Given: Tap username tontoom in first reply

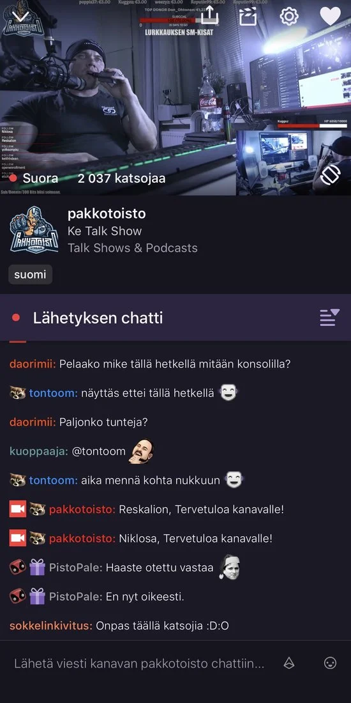Looking at the screenshot, I should click(54, 393).
